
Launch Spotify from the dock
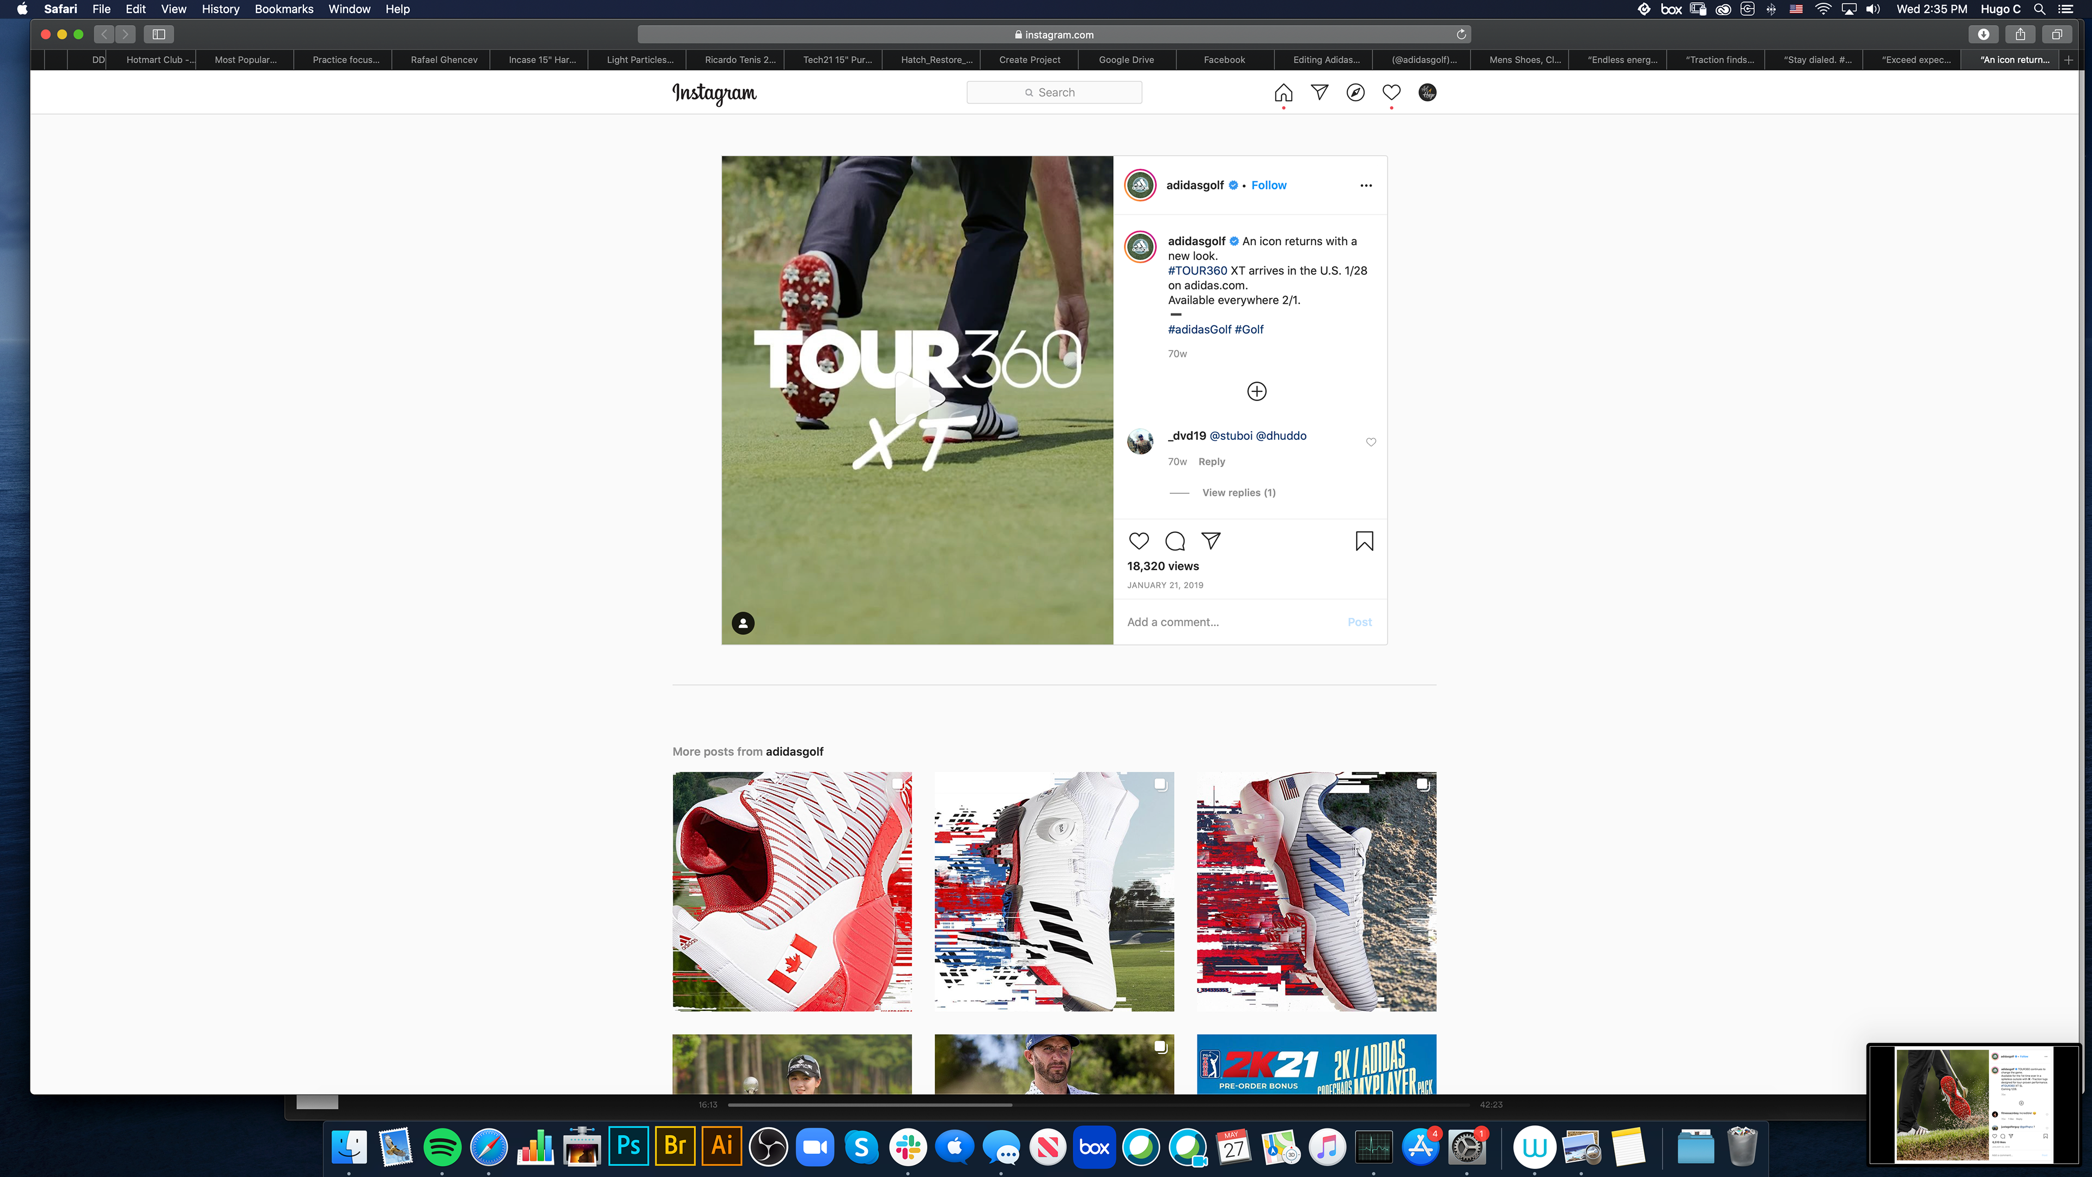pyautogui.click(x=442, y=1146)
